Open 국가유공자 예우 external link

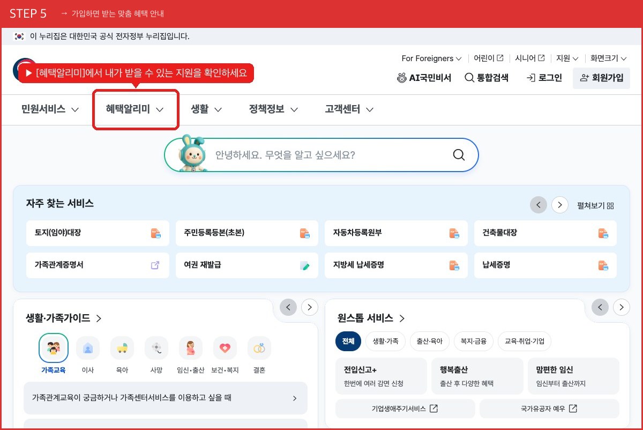pyautogui.click(x=549, y=409)
